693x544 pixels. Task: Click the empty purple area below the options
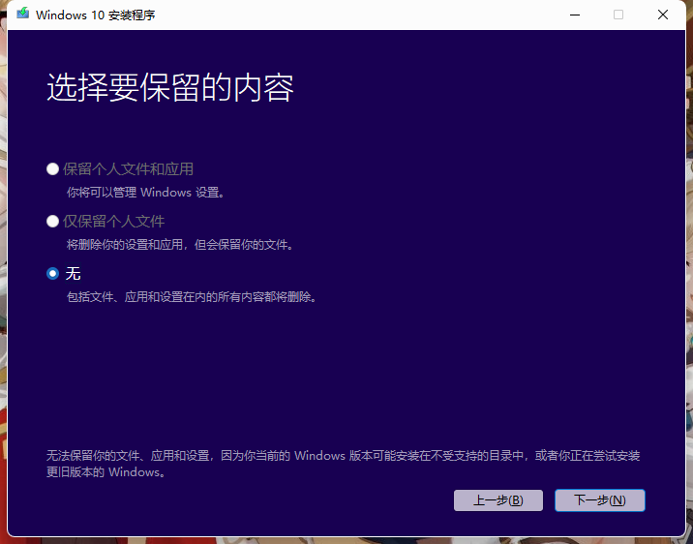point(348,378)
